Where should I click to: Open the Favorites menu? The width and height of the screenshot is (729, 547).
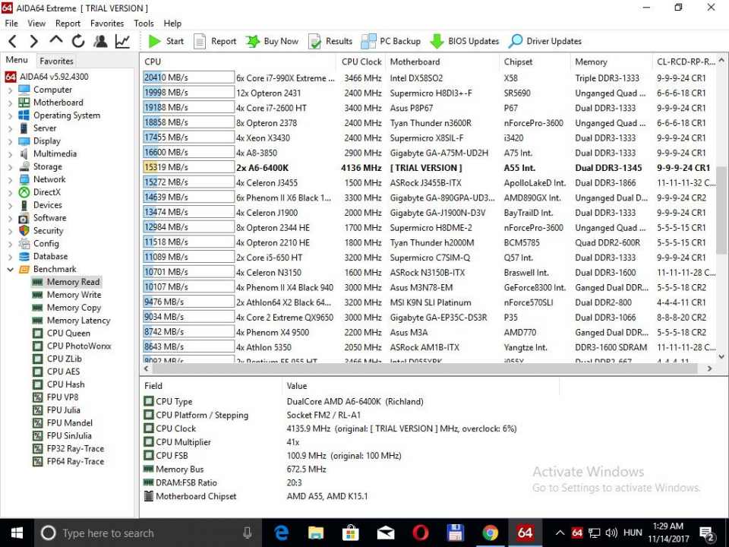pyautogui.click(x=107, y=24)
